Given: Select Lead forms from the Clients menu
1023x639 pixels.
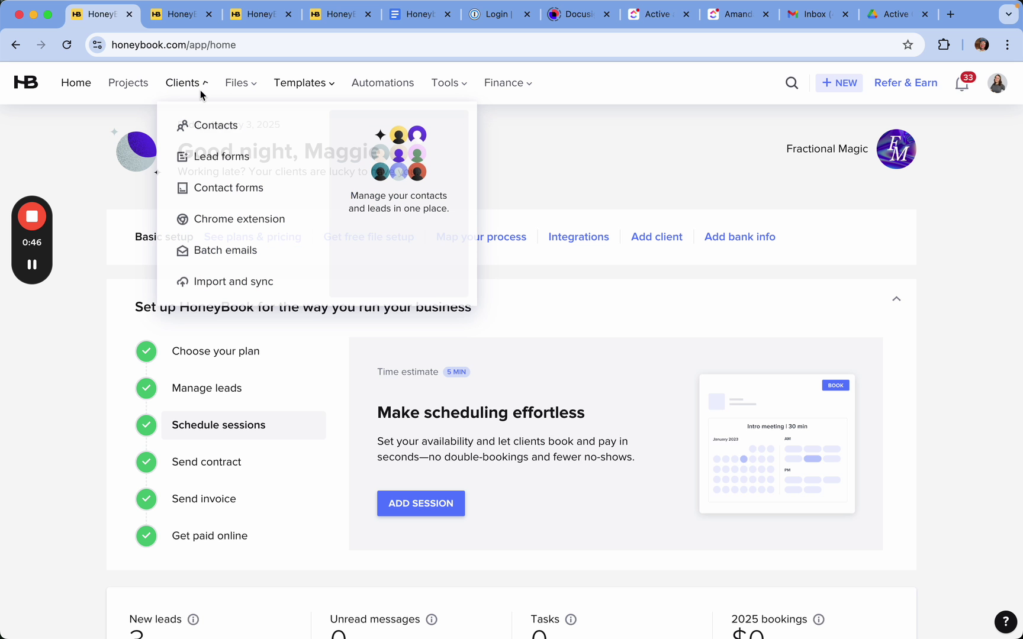Looking at the screenshot, I should coord(213,157).
